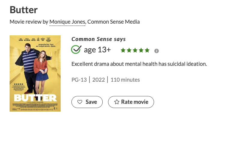Select the fourth green rating star
245x149 pixels.
(141, 50)
